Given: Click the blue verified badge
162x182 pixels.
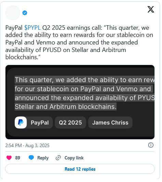Looking at the screenshot, I should coord(25,13).
